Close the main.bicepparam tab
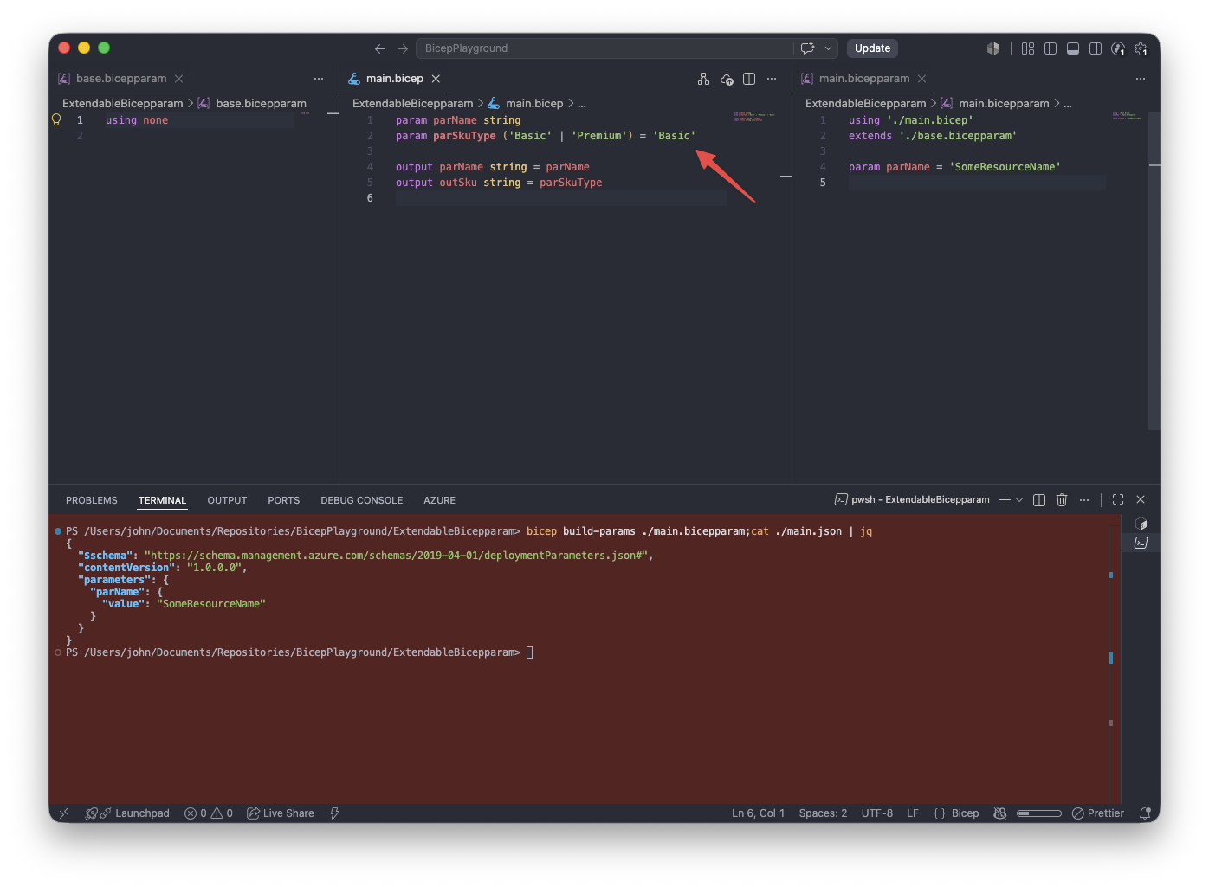Screen dimensions: 1209x887 pos(922,79)
